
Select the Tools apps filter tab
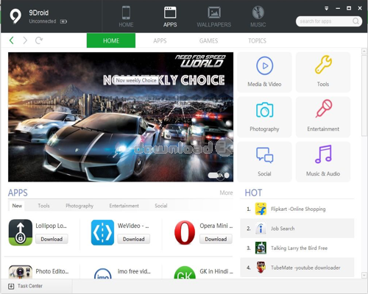(43, 206)
